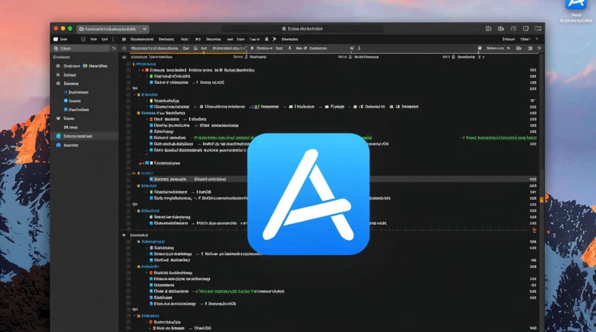
Task: Expand the lower panel section disclosure arrow
Action: (x=124, y=235)
